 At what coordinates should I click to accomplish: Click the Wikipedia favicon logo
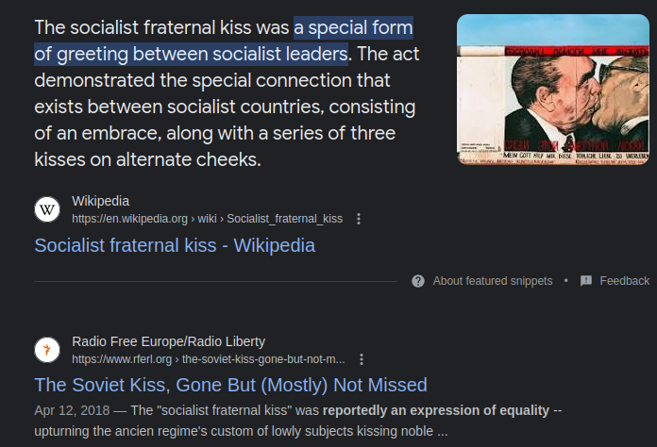[x=47, y=209]
